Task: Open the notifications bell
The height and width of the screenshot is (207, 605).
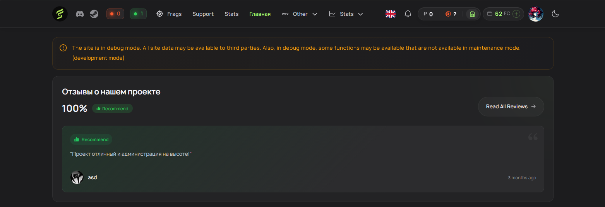Action: [x=408, y=14]
